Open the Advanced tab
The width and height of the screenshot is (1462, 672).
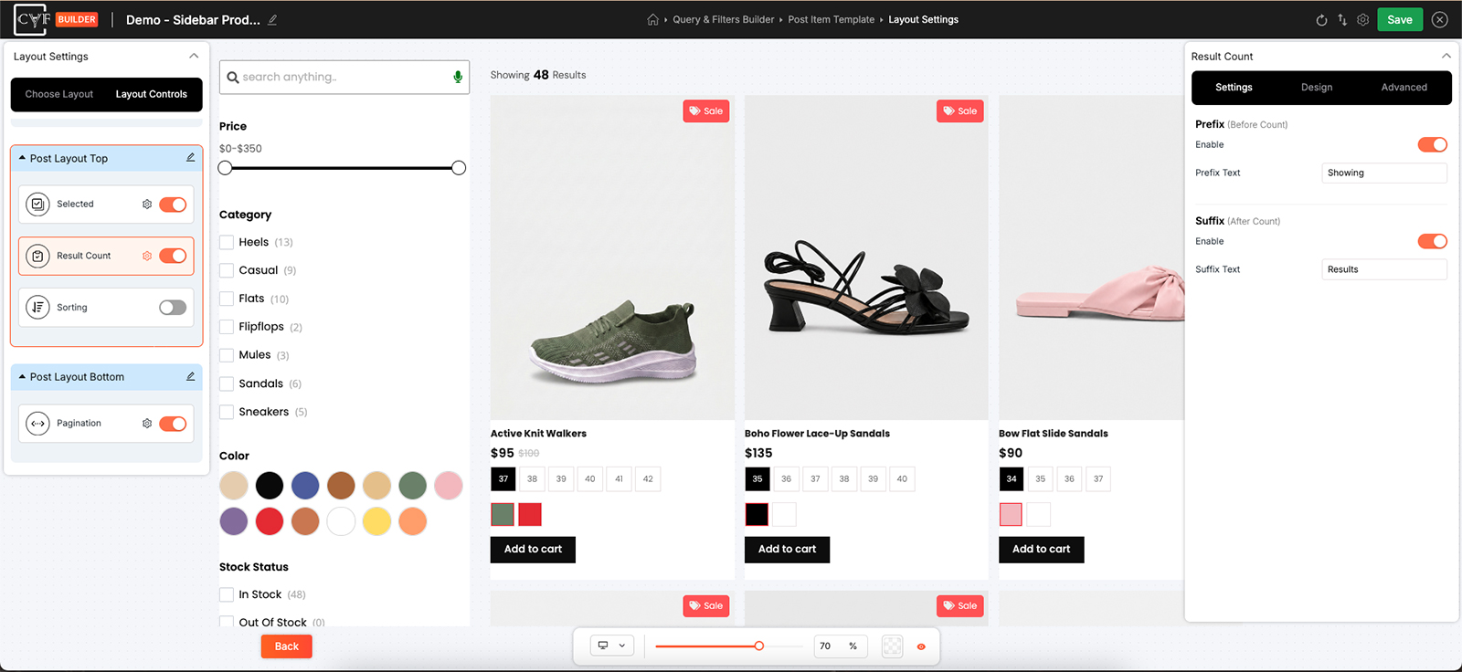click(1404, 88)
